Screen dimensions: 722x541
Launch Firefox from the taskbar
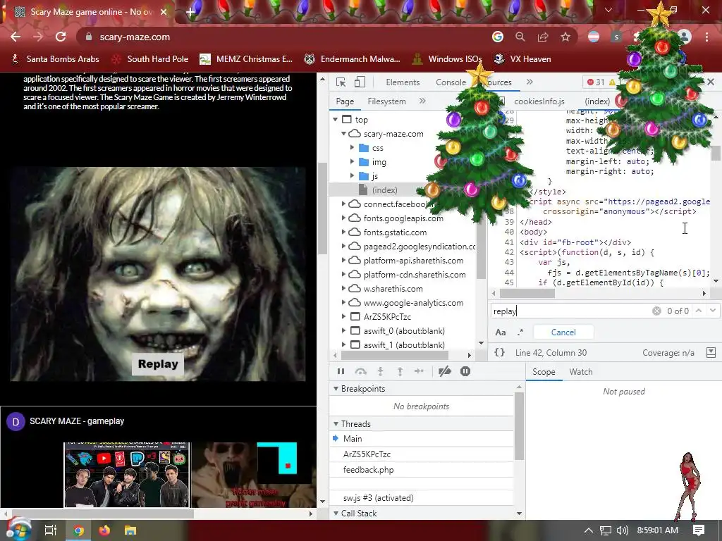(x=104, y=530)
